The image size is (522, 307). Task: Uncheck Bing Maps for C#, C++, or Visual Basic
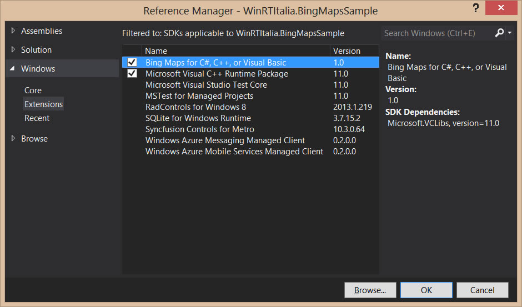coord(132,62)
